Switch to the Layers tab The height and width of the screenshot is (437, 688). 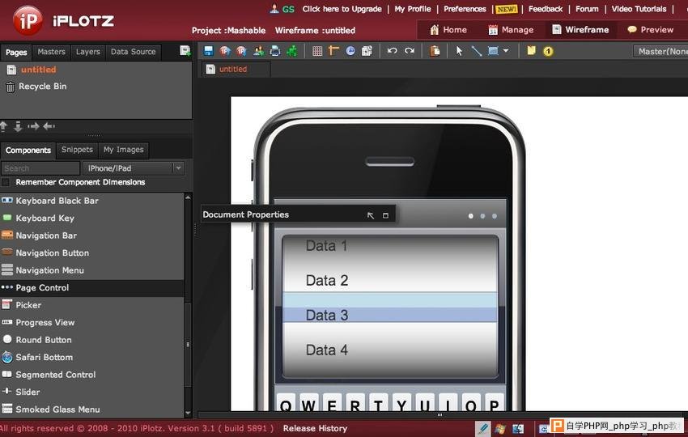point(87,52)
